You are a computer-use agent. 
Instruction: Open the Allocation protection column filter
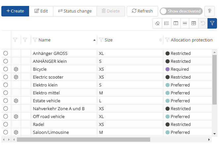[x=167, y=40]
